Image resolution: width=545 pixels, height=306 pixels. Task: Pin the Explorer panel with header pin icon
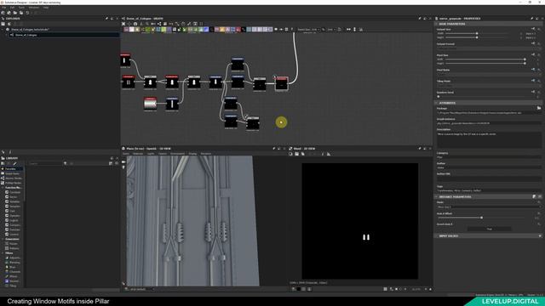(106, 19)
